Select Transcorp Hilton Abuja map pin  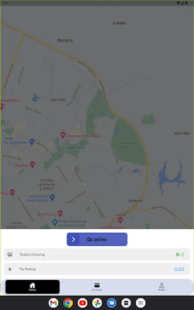click(63, 135)
